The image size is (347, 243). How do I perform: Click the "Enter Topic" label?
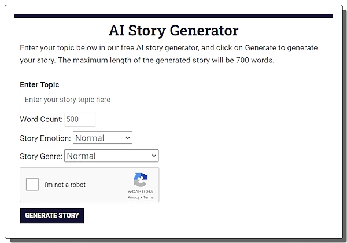(x=39, y=84)
